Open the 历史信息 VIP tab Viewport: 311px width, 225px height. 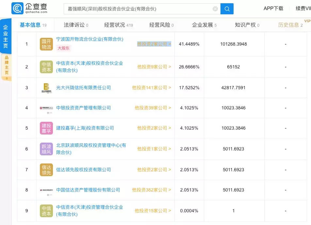point(290,25)
